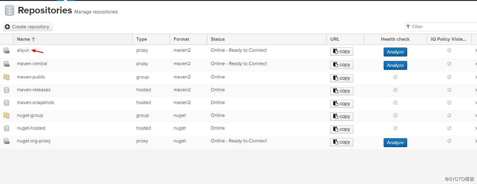Click the IQ policy disabled icon for nuget.org-proxy
This screenshot has height=184, width=477.
coord(449,141)
